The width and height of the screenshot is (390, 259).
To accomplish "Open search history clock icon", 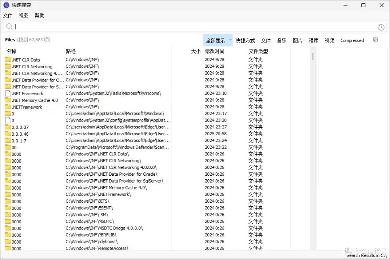I will (x=381, y=27).
